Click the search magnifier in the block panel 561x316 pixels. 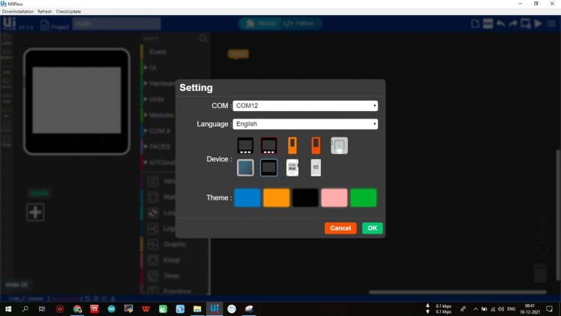[x=203, y=38]
